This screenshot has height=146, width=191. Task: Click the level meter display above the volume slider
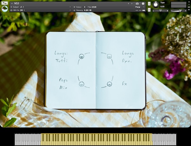(179, 5)
